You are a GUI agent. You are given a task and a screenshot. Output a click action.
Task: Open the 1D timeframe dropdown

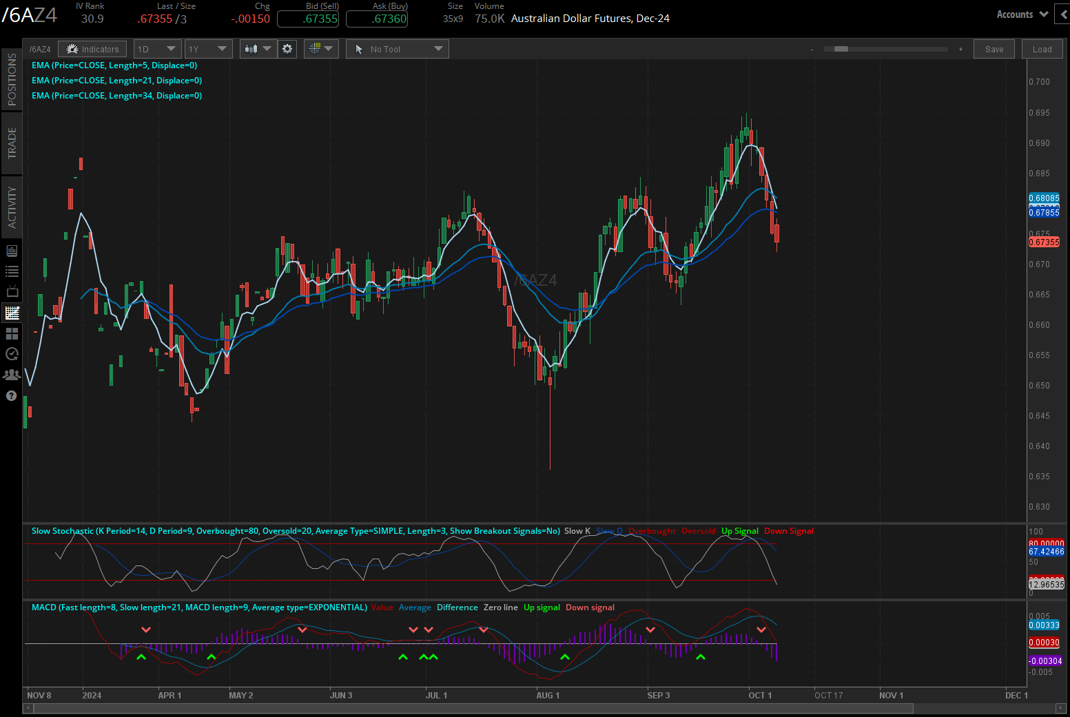click(157, 49)
